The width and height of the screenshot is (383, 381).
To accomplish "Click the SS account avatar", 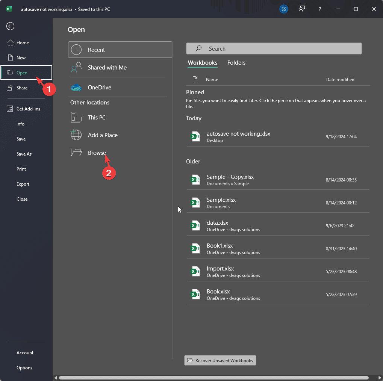I will coord(284,9).
